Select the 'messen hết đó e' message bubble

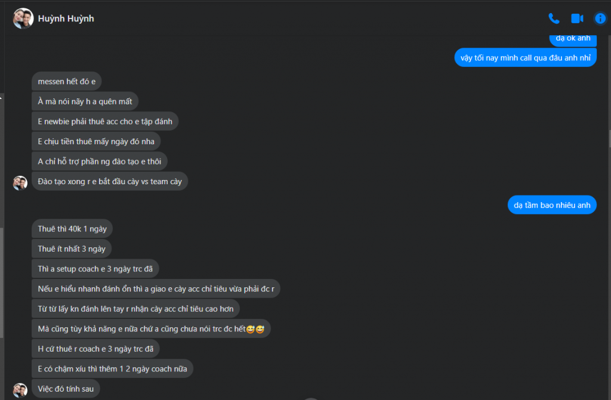(x=67, y=82)
